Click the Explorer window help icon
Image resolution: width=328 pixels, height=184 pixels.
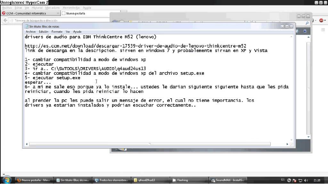point(305,31)
